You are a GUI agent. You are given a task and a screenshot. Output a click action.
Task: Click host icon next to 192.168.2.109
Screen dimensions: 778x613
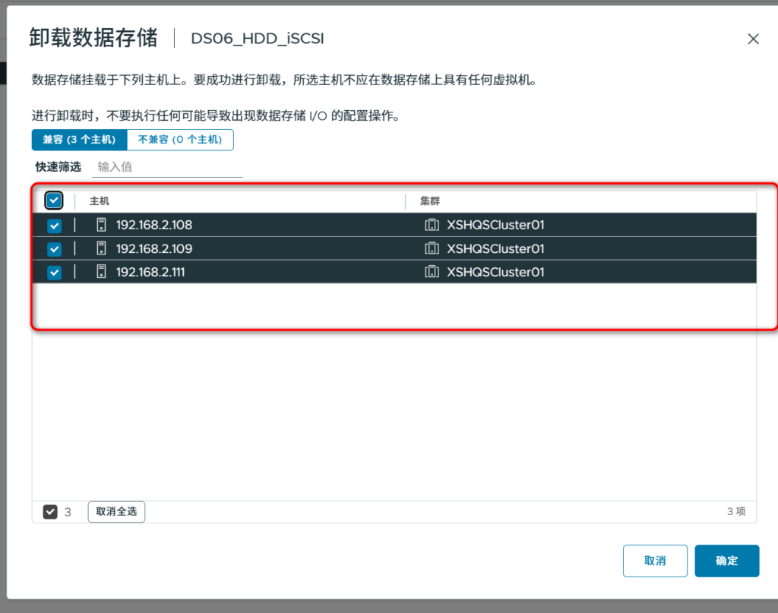101,248
